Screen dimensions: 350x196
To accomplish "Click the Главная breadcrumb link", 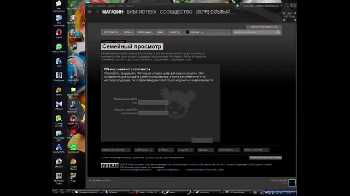I will click(x=107, y=41).
